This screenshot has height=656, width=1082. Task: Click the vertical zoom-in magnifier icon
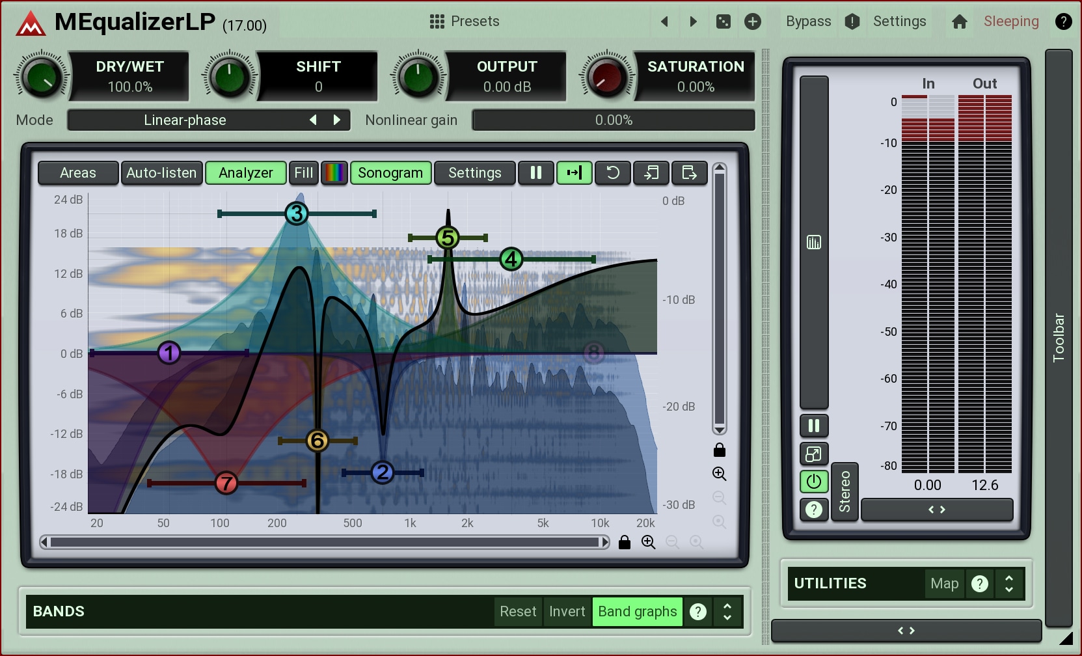click(x=719, y=474)
